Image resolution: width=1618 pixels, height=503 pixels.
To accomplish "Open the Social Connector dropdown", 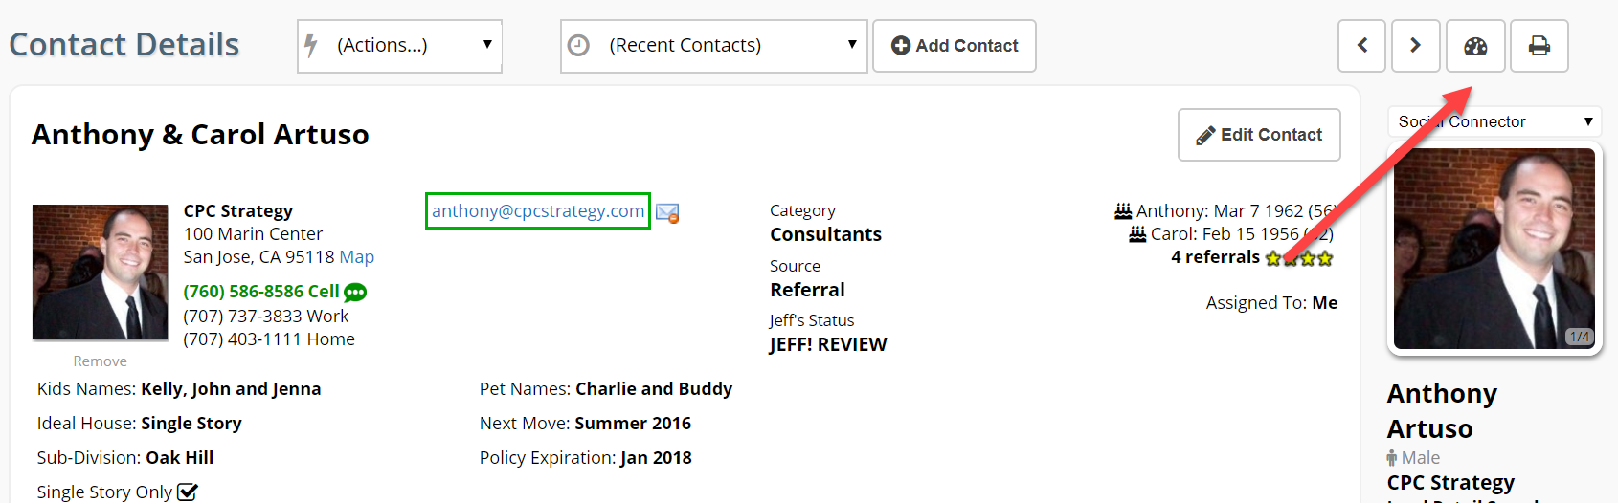I will [1494, 121].
